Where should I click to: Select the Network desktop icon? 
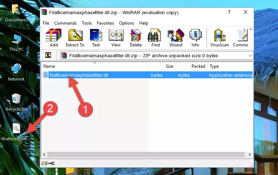tap(16, 72)
